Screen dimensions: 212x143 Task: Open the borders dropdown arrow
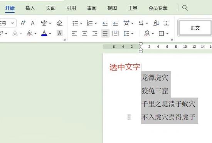(x=167, y=34)
